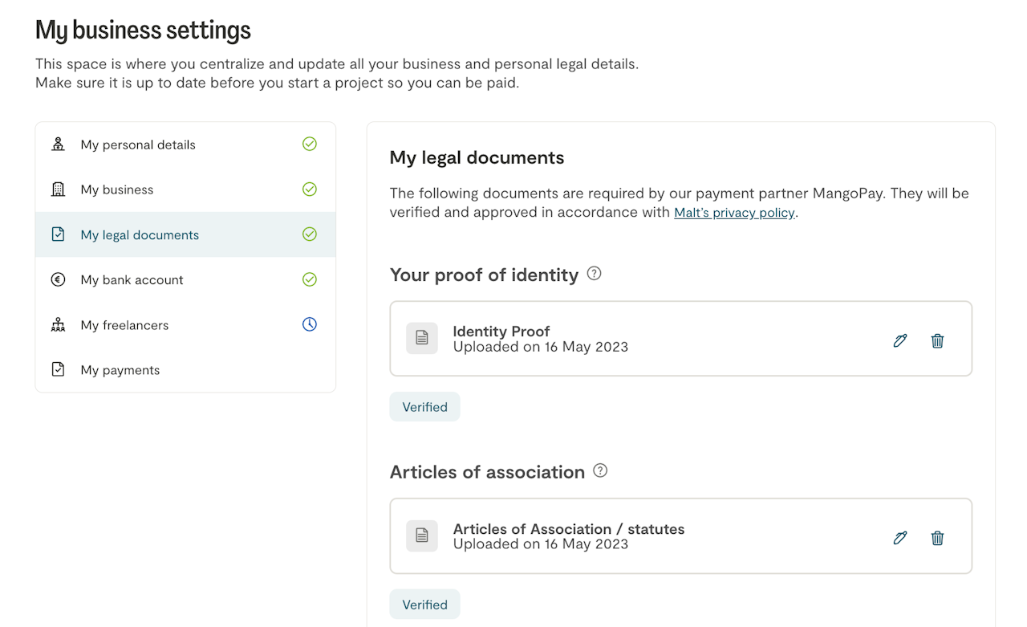This screenshot has height=627, width=1027.
Task: Click the building icon beside My business
Action: 58,189
